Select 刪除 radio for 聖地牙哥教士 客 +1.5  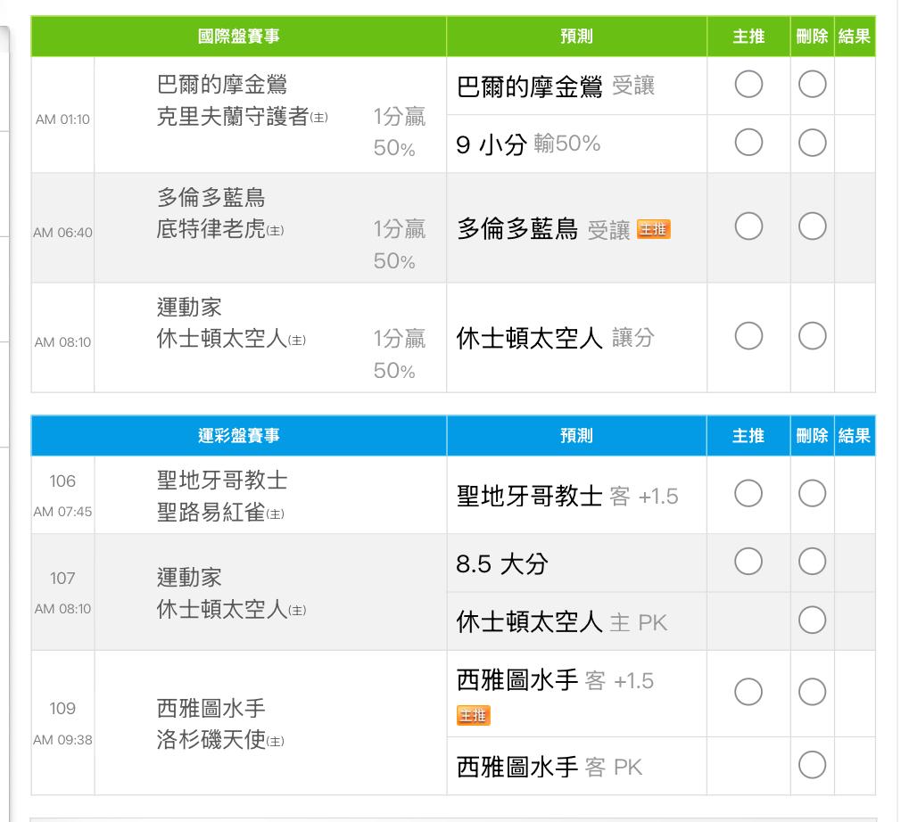tap(812, 494)
